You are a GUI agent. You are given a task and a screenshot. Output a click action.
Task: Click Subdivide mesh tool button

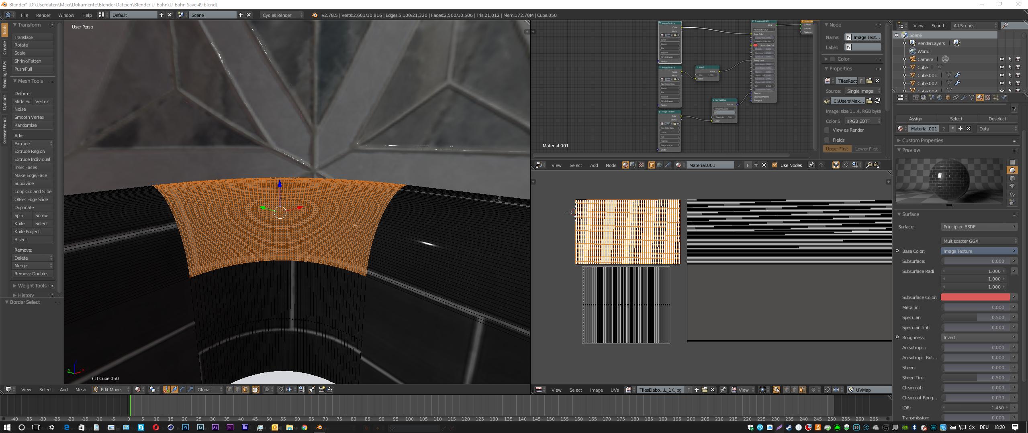point(33,183)
